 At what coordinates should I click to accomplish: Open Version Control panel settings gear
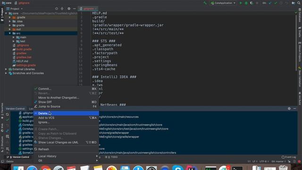pos(289,109)
